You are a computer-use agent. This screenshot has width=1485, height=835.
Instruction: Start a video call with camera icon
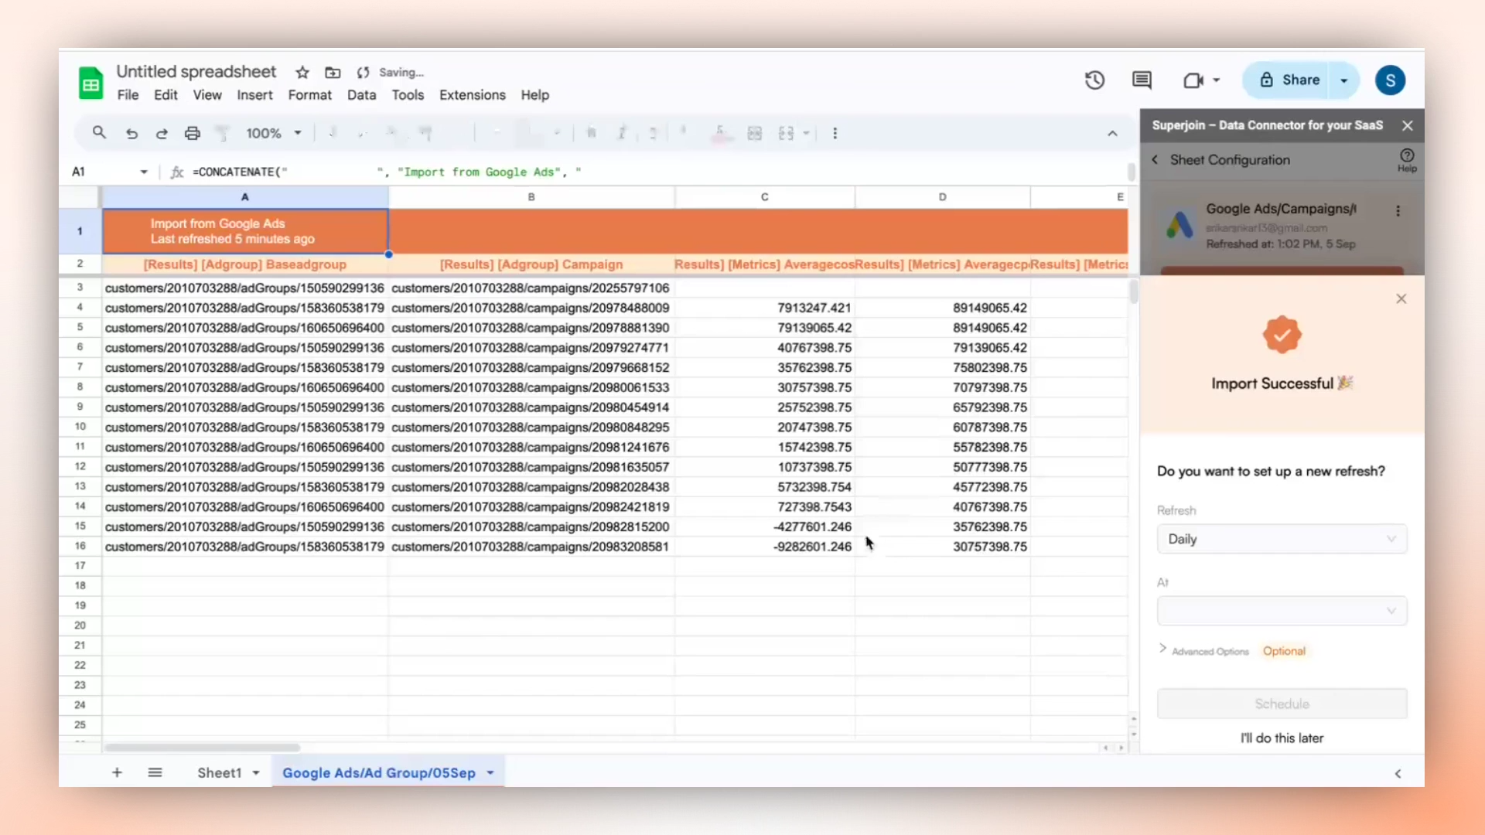1193,80
